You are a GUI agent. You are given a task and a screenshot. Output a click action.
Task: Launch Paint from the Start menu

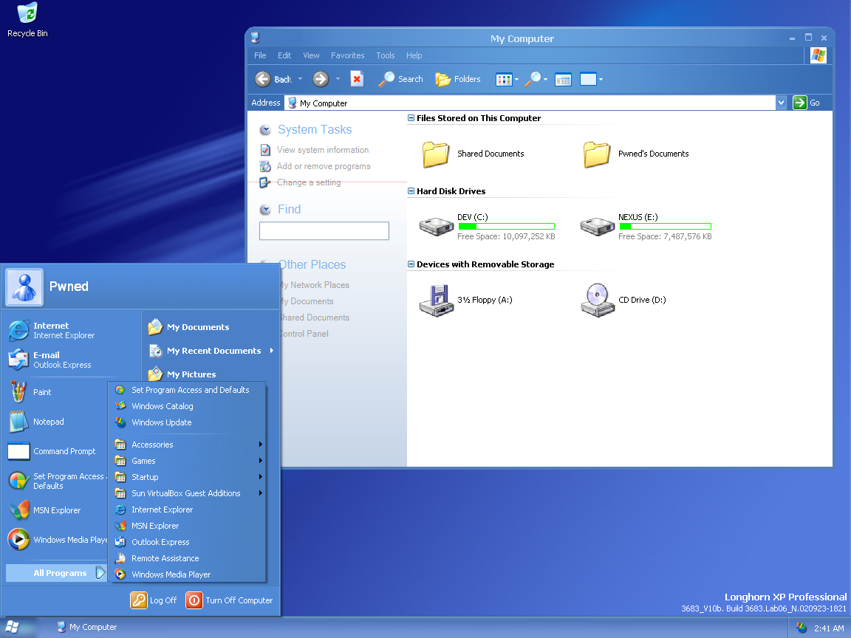pyautogui.click(x=42, y=392)
